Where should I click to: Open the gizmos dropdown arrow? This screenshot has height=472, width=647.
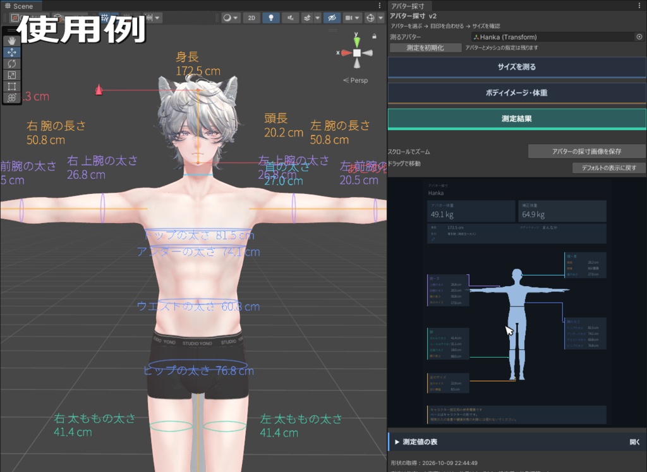click(380, 18)
